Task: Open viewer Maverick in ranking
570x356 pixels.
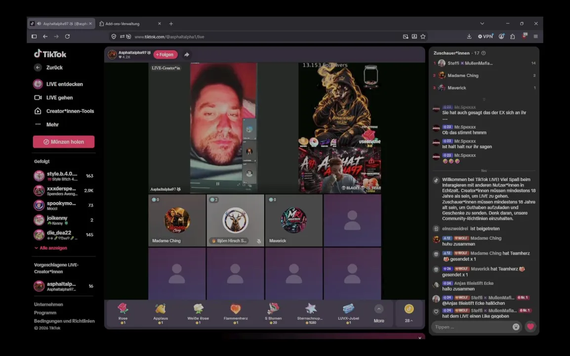Action: click(485, 88)
